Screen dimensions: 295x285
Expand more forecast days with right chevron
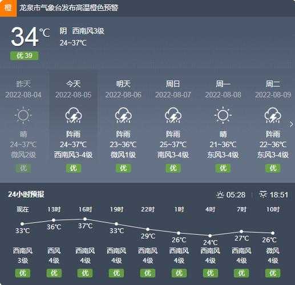[x=291, y=124]
